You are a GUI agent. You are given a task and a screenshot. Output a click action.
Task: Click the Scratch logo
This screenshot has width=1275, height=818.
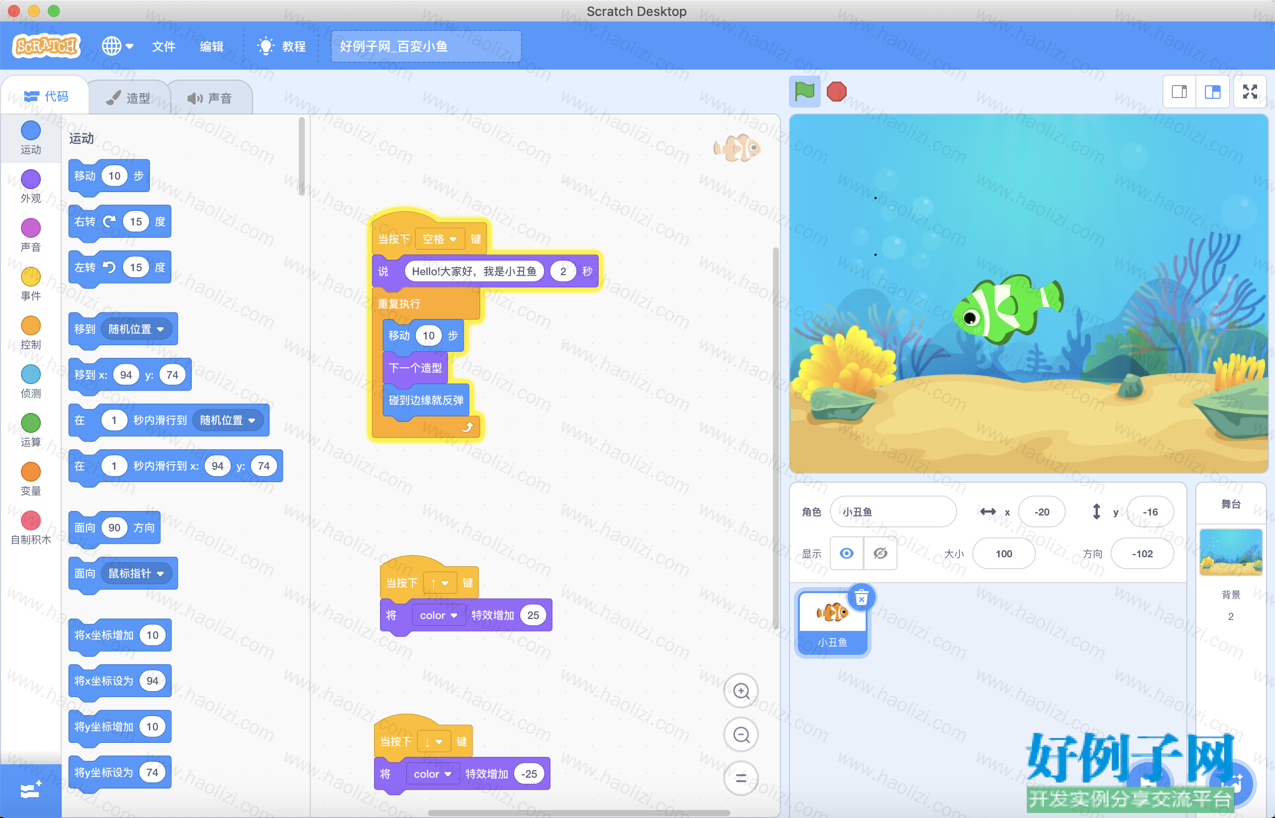pyautogui.click(x=46, y=46)
